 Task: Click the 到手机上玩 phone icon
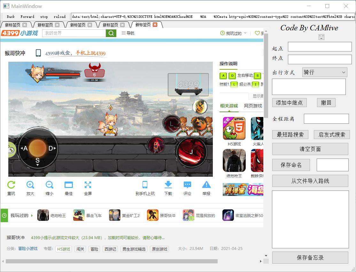(145, 185)
